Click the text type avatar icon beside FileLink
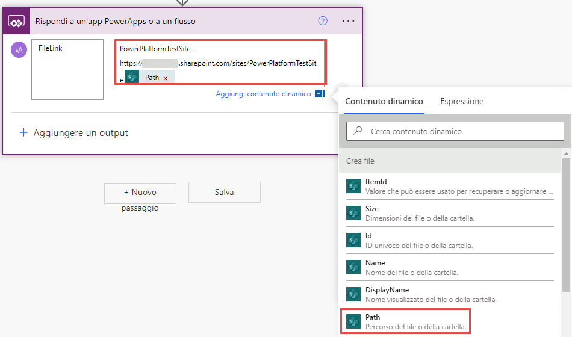 19,50
